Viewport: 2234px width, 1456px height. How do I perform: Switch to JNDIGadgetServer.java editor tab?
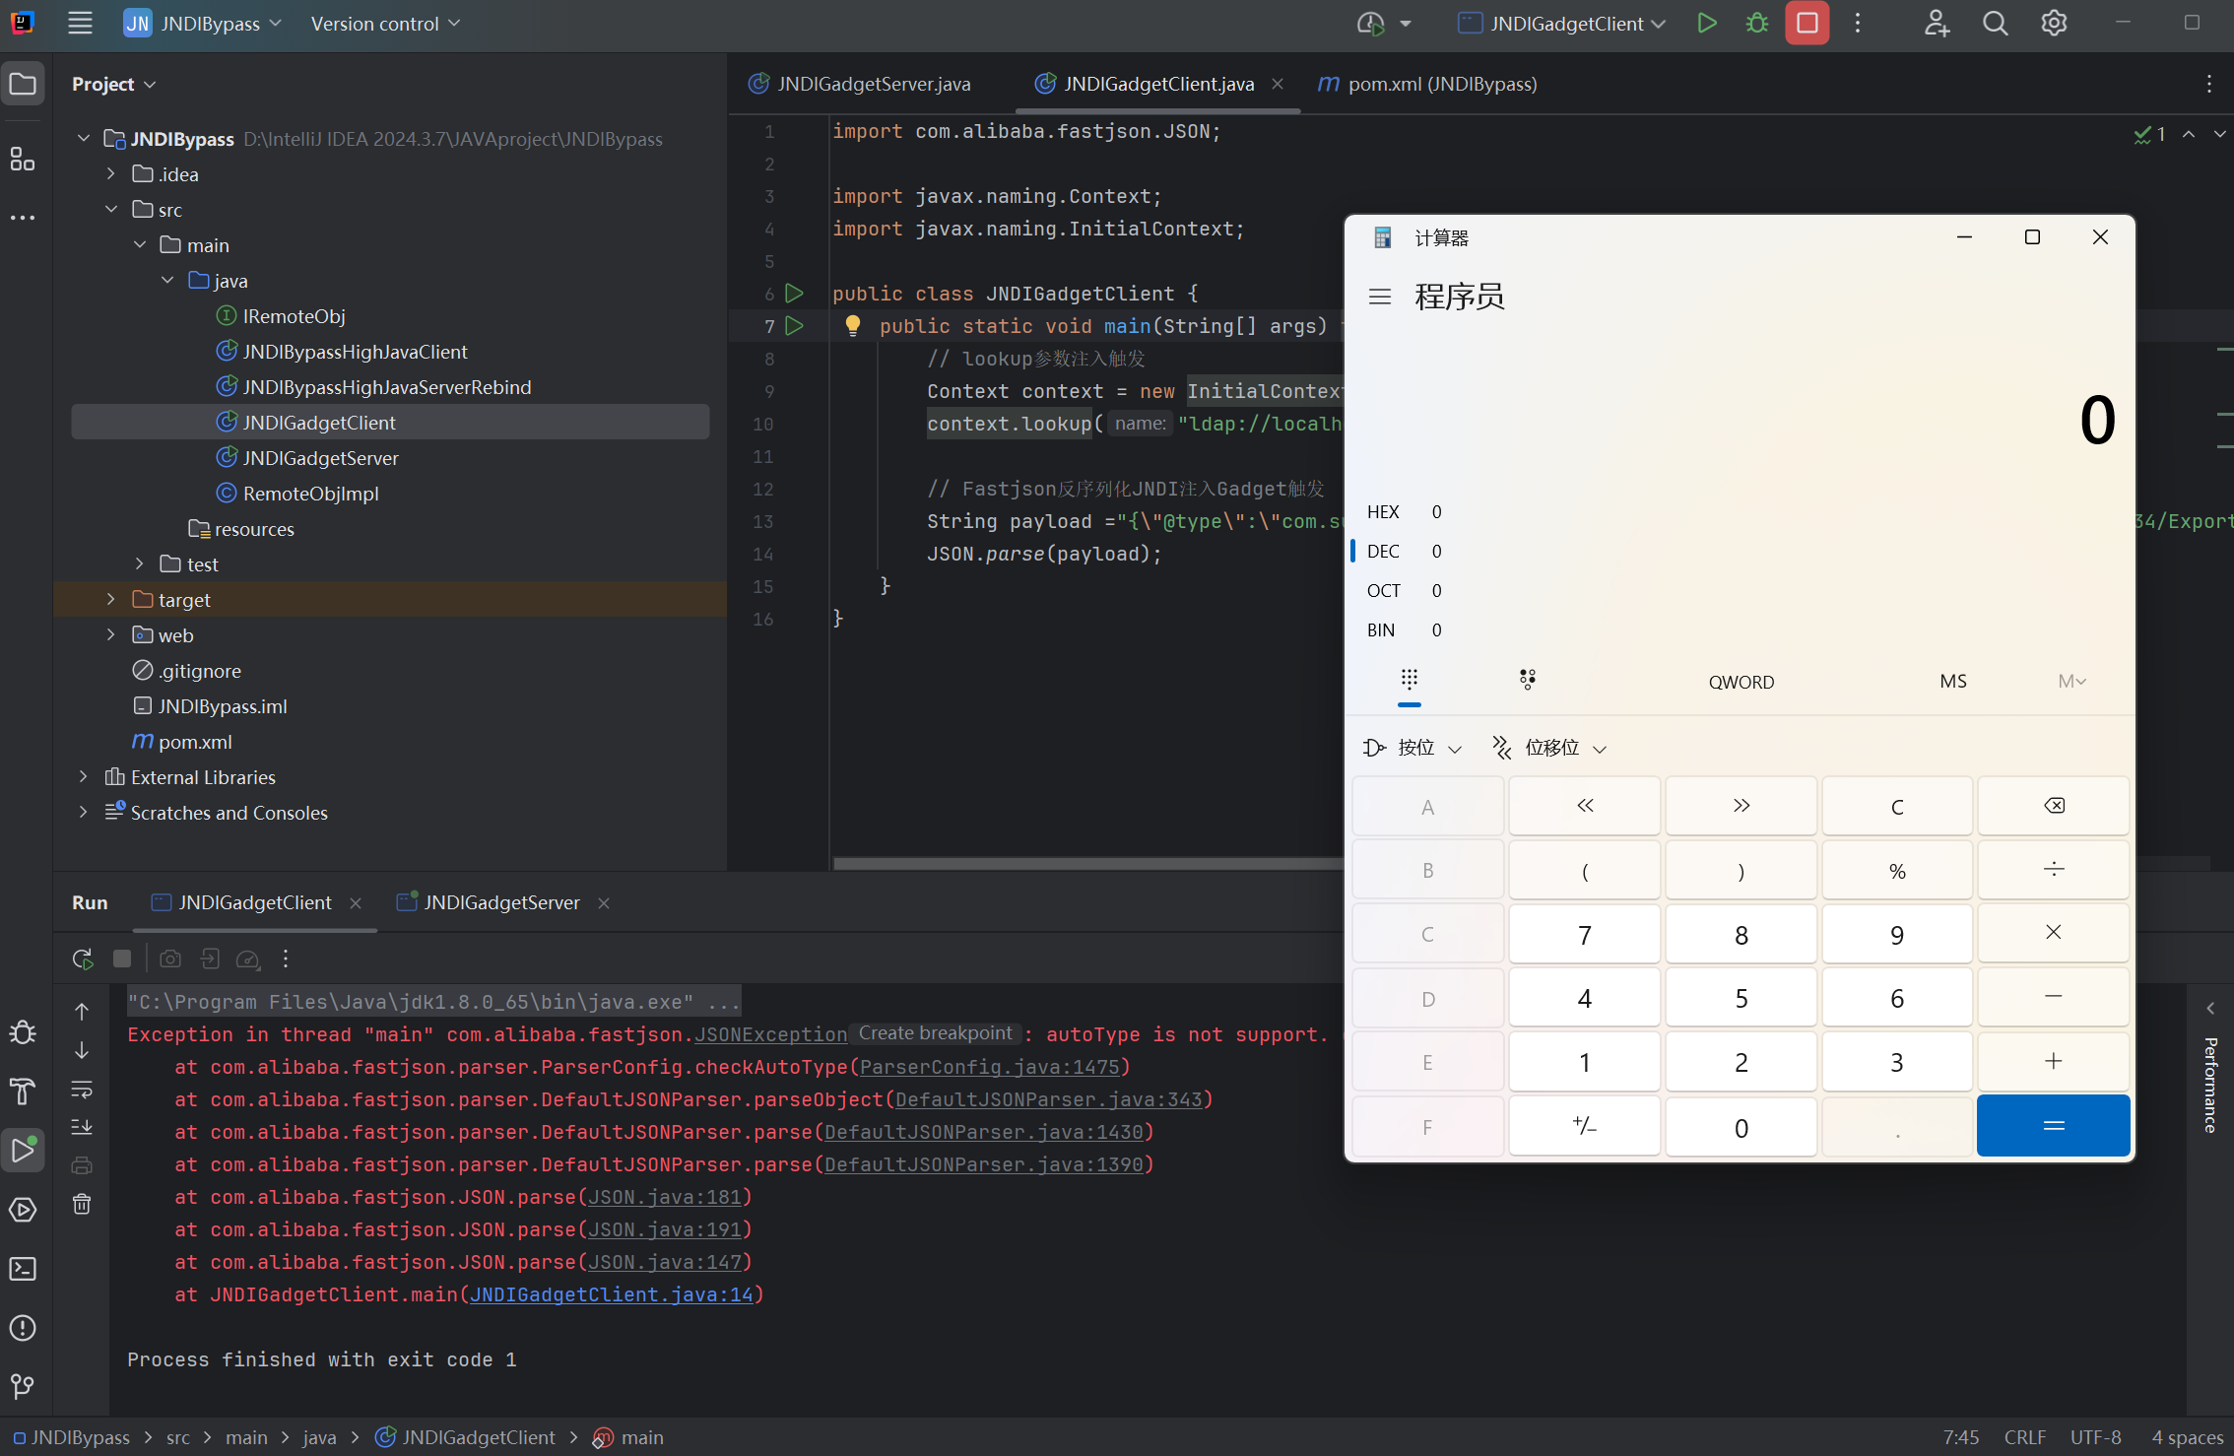tap(860, 85)
